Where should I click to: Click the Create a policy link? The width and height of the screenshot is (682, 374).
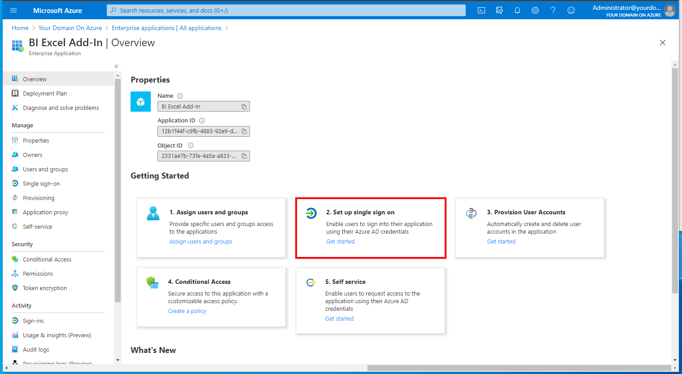pyautogui.click(x=187, y=311)
